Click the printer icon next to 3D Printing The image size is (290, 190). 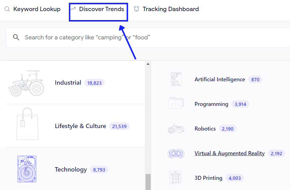coord(176,178)
